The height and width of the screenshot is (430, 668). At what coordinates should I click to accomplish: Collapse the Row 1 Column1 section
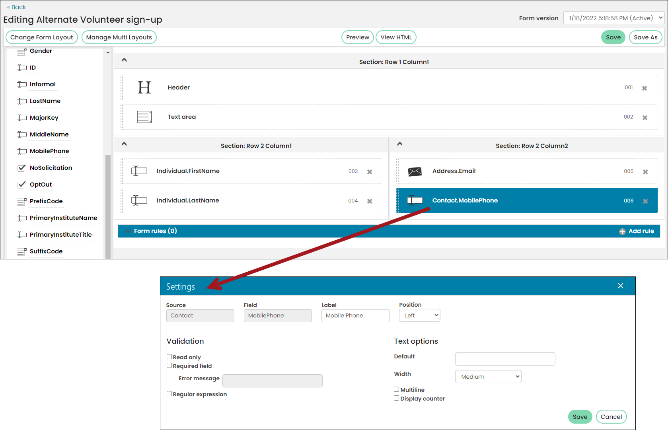pos(124,60)
